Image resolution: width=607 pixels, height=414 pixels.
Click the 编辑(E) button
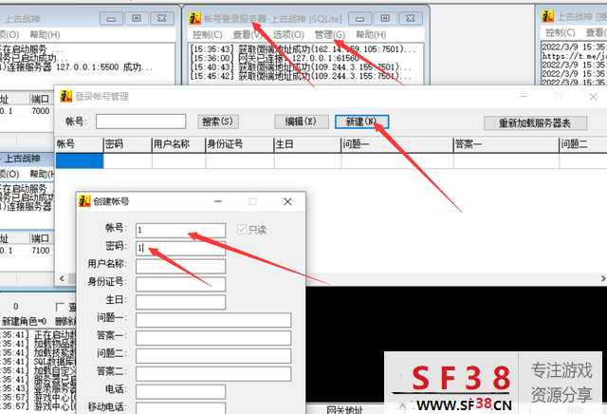point(302,122)
